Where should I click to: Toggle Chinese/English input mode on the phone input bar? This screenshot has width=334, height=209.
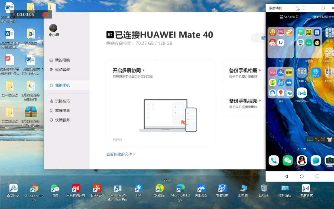tap(310, 140)
